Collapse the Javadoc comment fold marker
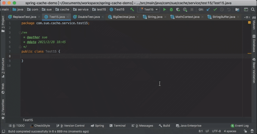Image resolution: width=257 pixels, height=134 pixels. (20, 33)
